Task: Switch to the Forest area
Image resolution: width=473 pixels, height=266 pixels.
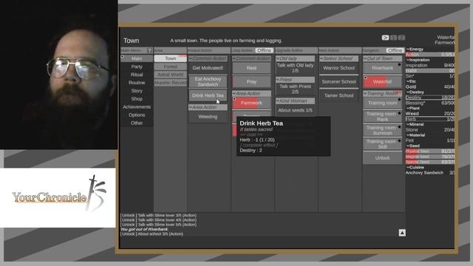Action: pyautogui.click(x=171, y=66)
